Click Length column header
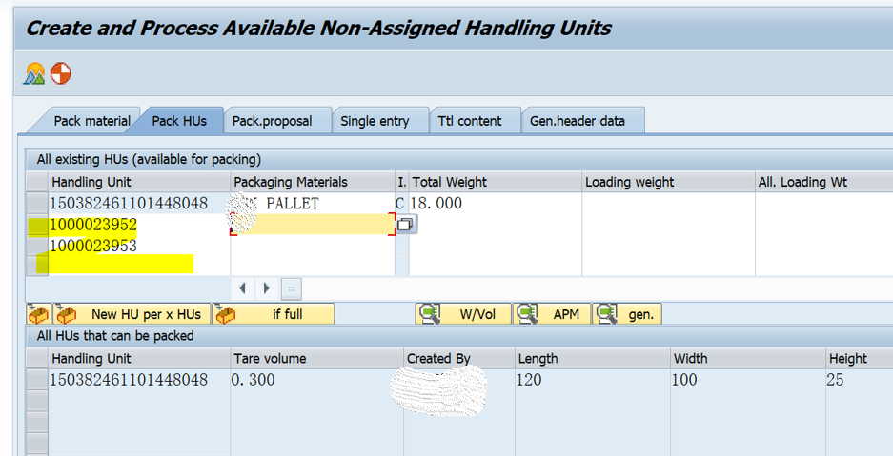 [592, 358]
